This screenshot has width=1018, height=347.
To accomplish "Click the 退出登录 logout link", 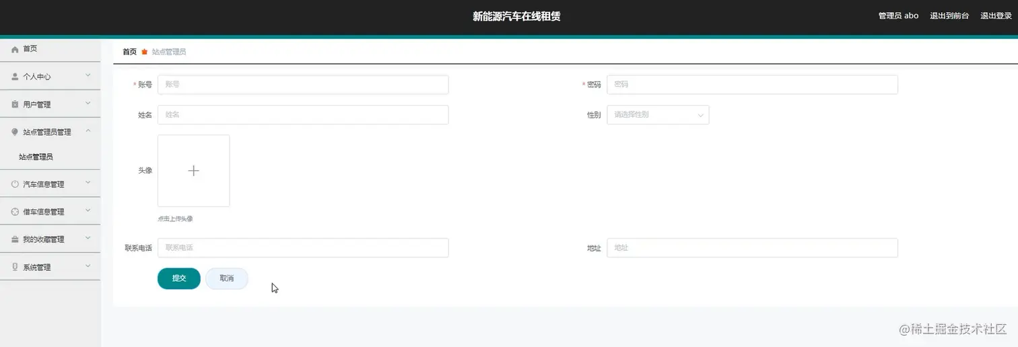I will (997, 16).
